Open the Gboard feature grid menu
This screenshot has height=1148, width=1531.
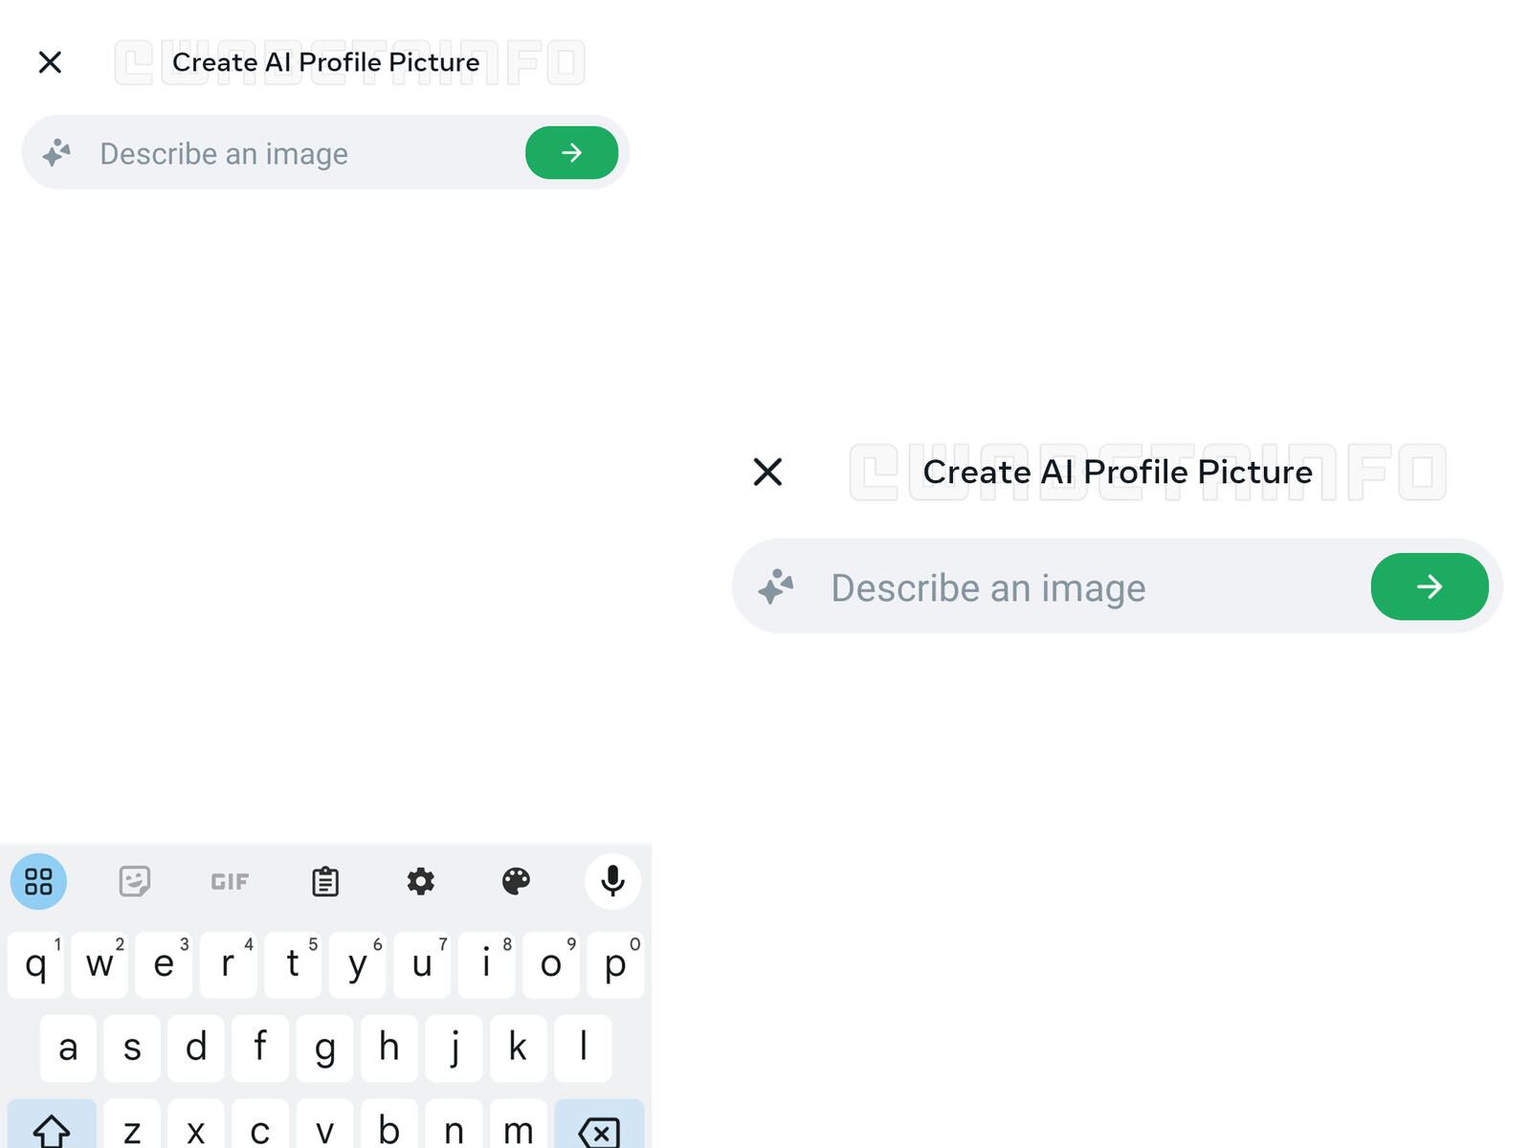click(x=38, y=881)
